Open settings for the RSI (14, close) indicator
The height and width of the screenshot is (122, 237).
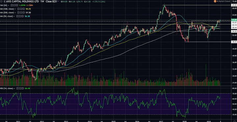click(x=20, y=88)
